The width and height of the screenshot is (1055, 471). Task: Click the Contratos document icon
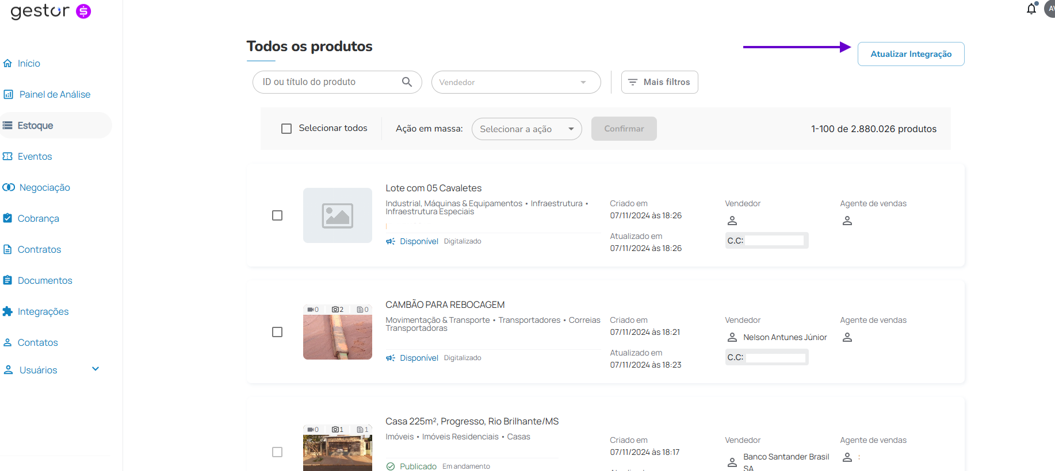point(7,249)
